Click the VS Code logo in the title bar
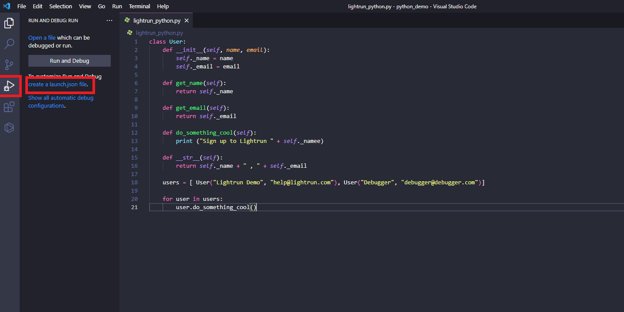 [x=6, y=6]
